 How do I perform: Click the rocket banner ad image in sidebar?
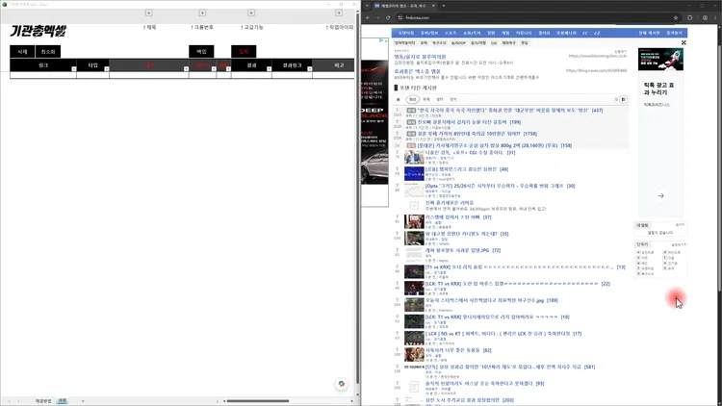[660, 60]
